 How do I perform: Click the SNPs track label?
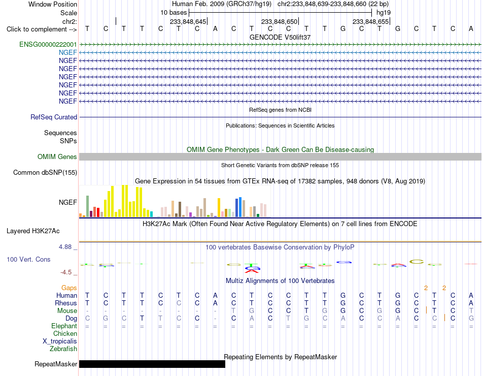(x=68, y=141)
